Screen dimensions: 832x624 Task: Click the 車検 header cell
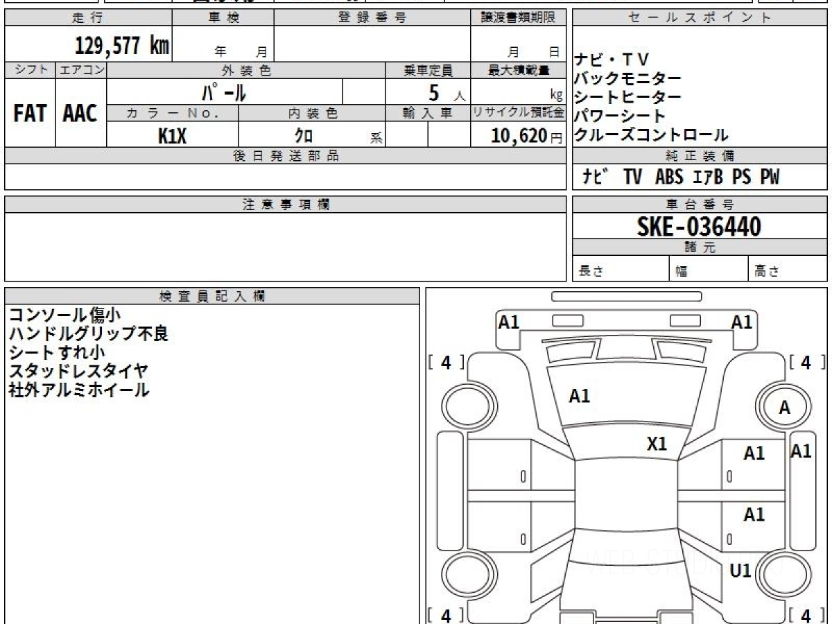[223, 18]
